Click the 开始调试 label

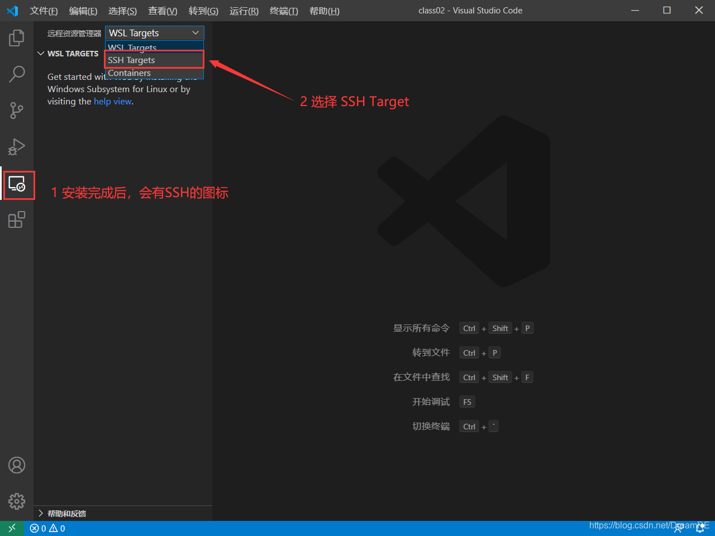point(431,402)
